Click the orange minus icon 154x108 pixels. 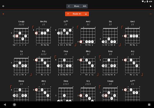pyautogui.click(x=151, y=14)
